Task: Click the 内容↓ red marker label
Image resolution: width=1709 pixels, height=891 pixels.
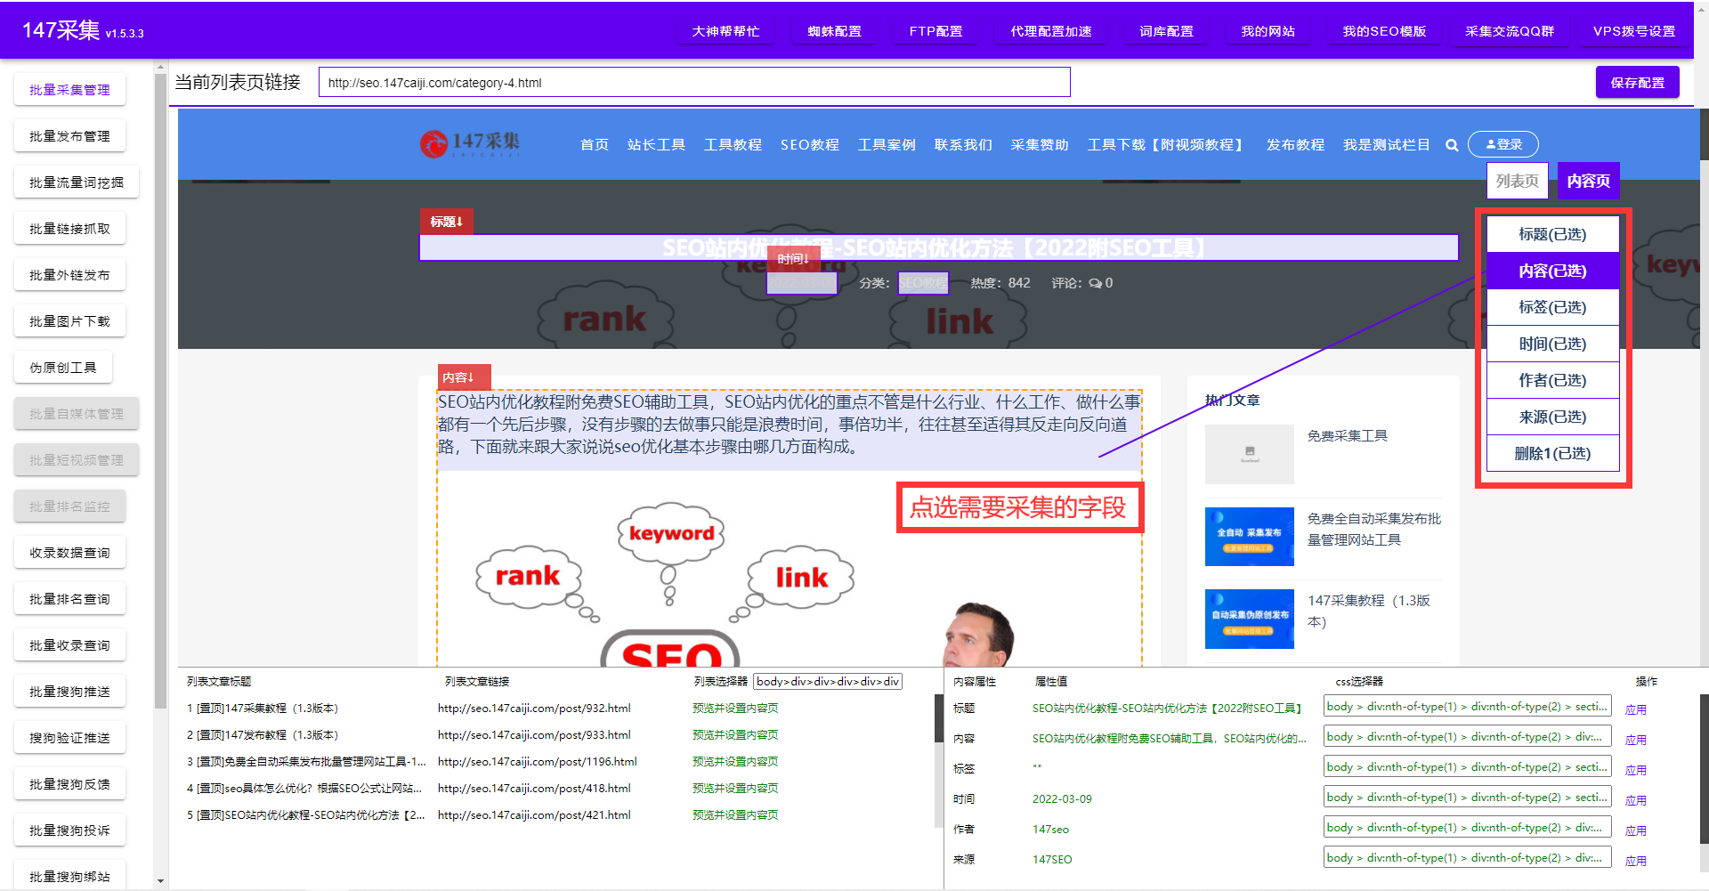Action: (463, 377)
